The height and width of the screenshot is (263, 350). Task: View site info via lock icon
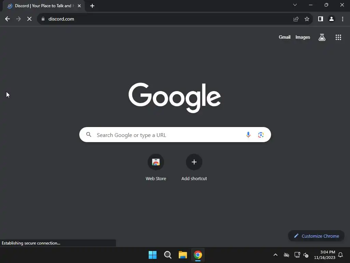tap(43, 19)
